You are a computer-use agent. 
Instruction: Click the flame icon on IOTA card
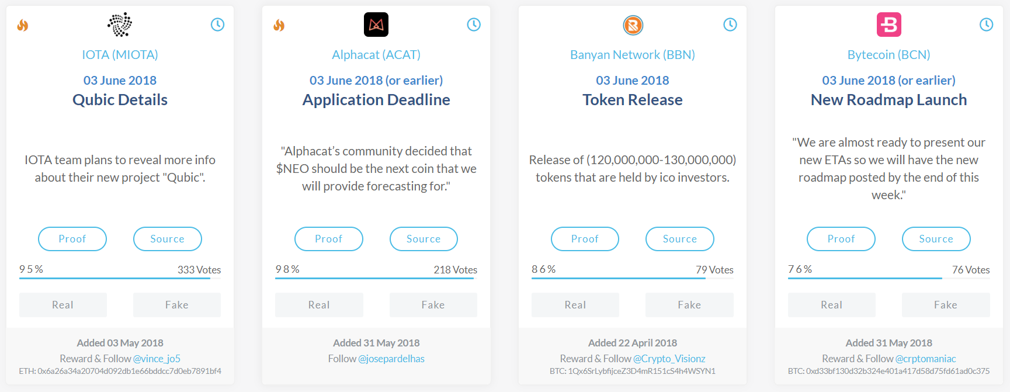click(23, 25)
